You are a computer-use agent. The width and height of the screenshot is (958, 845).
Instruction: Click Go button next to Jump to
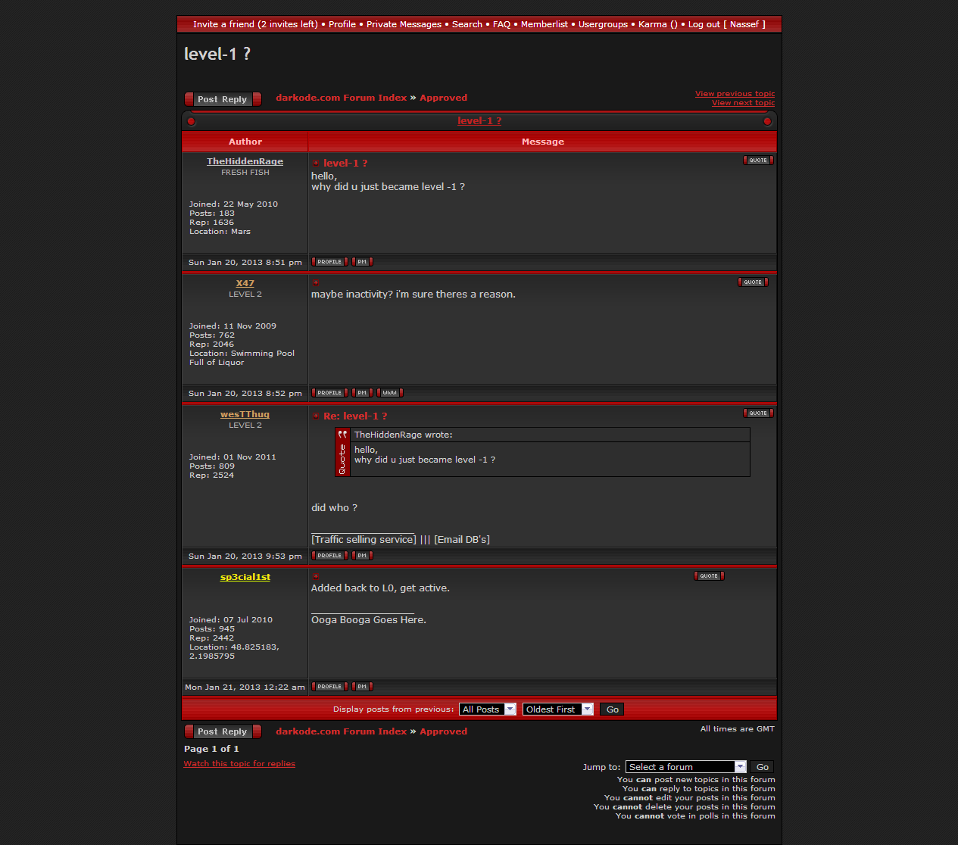(x=762, y=767)
